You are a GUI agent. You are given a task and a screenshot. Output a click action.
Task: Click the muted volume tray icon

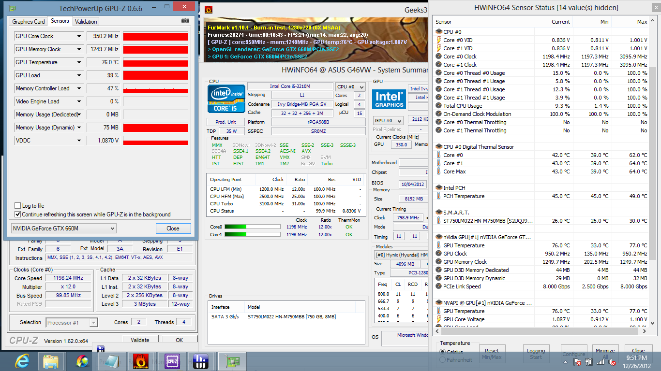coord(612,361)
